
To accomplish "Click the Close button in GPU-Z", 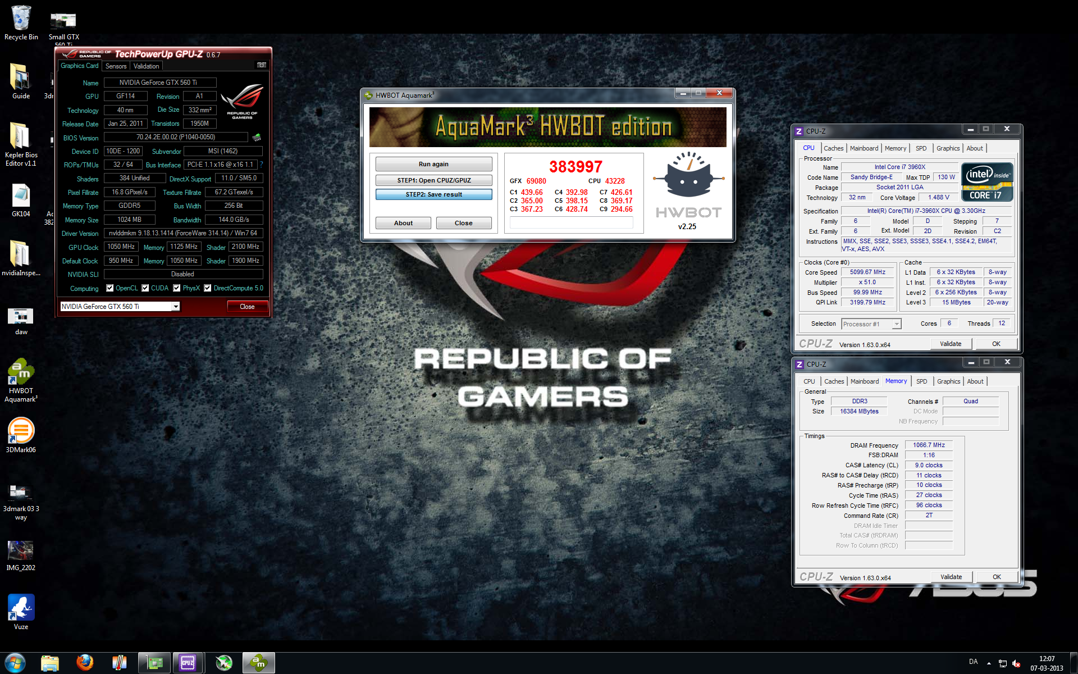I will click(x=247, y=306).
